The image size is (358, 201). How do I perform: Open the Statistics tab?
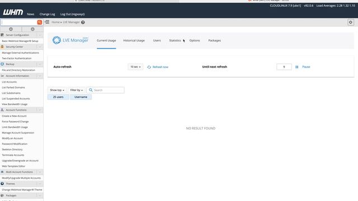point(175,40)
